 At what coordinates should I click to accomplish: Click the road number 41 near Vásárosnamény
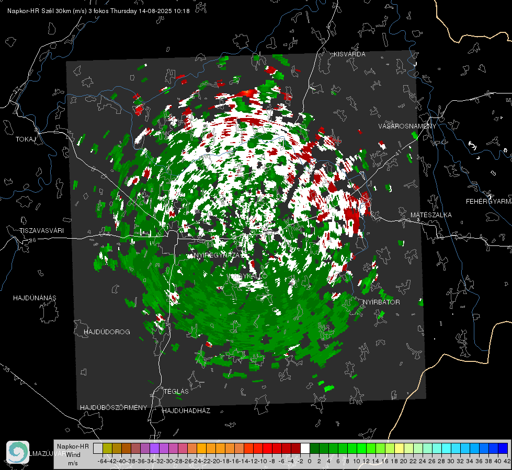398,153
